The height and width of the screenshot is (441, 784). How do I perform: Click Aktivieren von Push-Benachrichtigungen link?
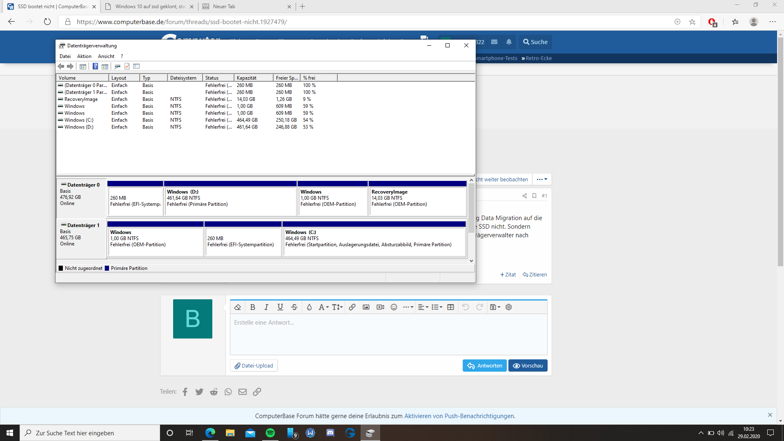tap(459, 416)
